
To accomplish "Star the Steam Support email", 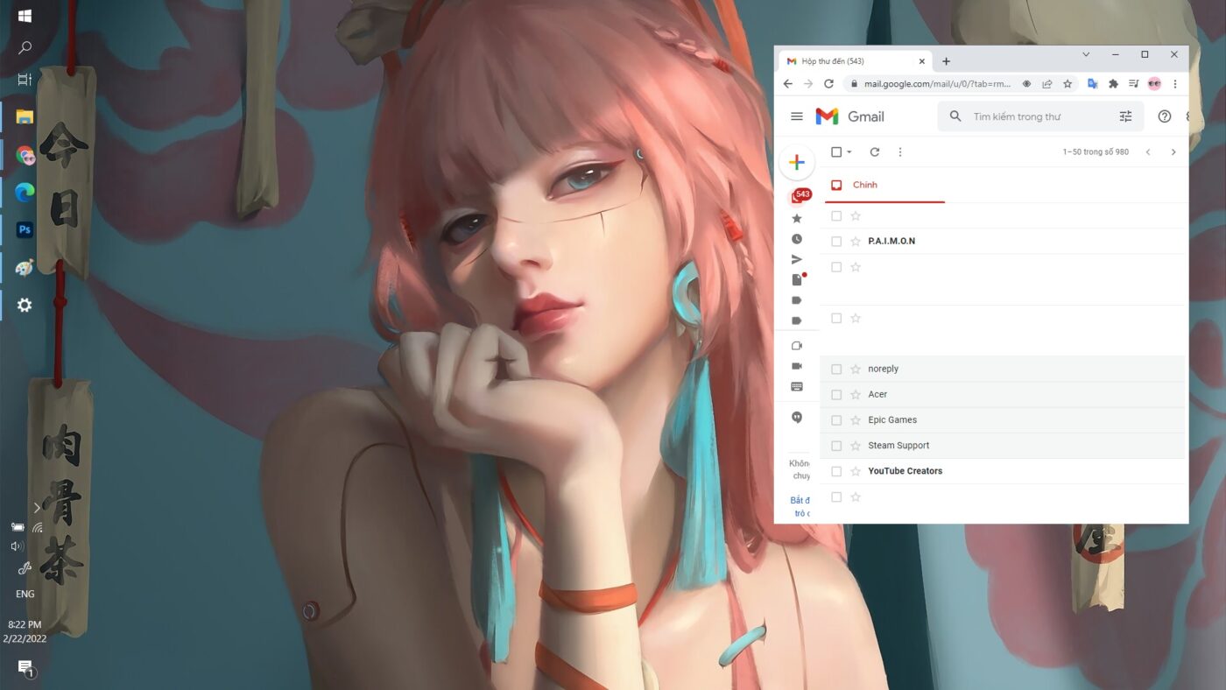I will [x=856, y=446].
